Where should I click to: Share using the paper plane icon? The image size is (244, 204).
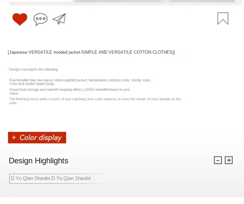tap(59, 19)
